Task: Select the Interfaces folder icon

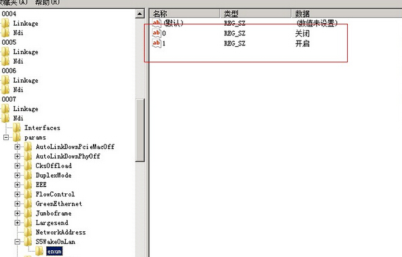Action: tap(17, 127)
